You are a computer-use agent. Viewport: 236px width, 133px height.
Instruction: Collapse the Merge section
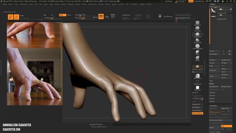pyautogui.click(x=212, y=84)
